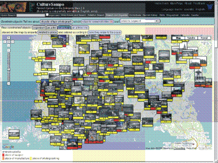Screen dimensions: 218x163
Task: Open isolated photo thumbnail in map's bottom-left sea
Action: (x=14, y=134)
